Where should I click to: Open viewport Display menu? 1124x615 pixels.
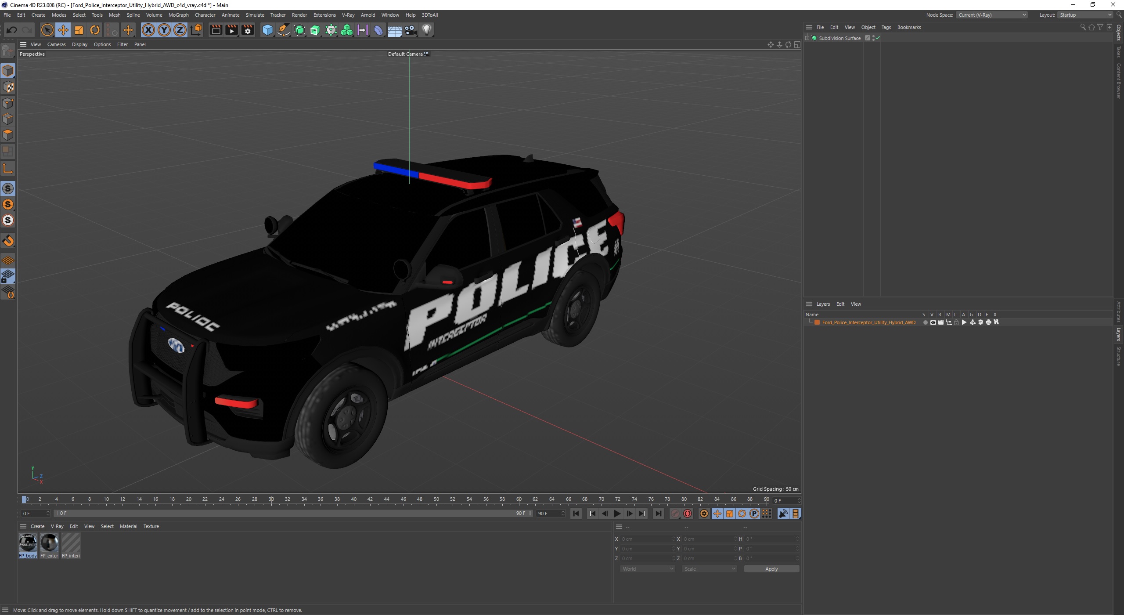(x=79, y=44)
